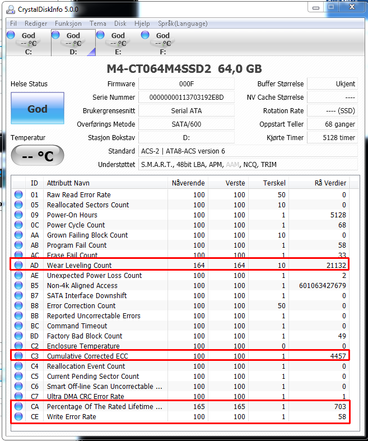Click status orb for Current Pending Sector Count

(18, 377)
